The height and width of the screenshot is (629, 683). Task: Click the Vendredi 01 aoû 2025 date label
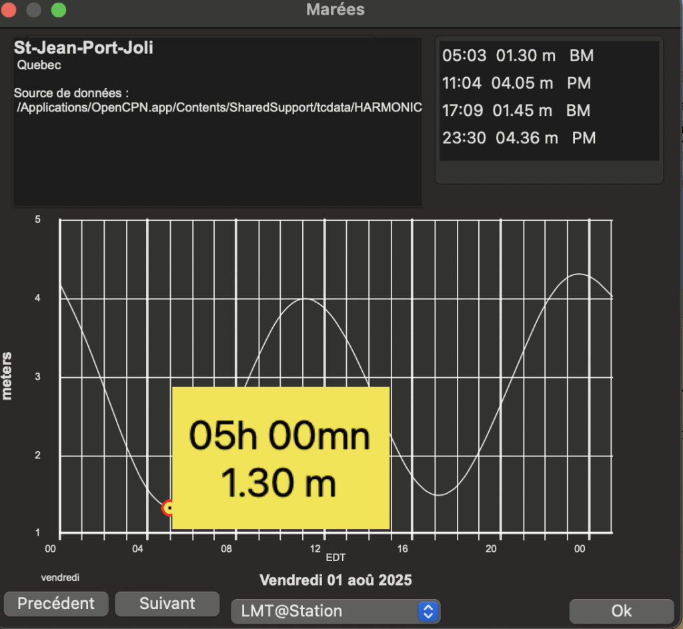click(335, 580)
